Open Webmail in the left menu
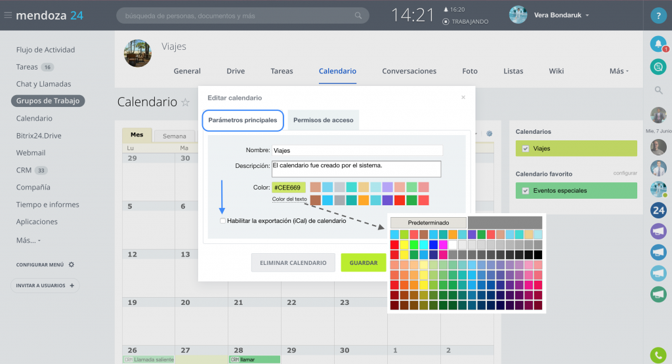This screenshot has width=672, height=364. (x=31, y=153)
